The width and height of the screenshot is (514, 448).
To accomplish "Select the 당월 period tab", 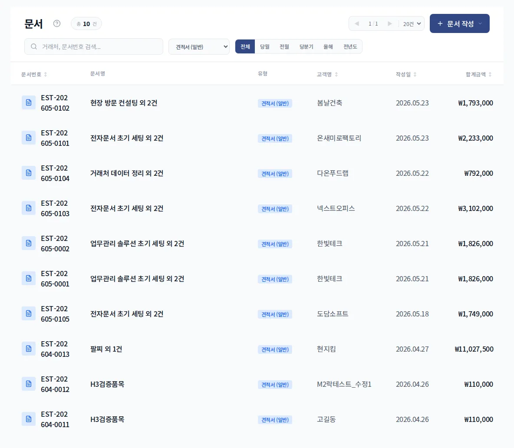I will 264,46.
